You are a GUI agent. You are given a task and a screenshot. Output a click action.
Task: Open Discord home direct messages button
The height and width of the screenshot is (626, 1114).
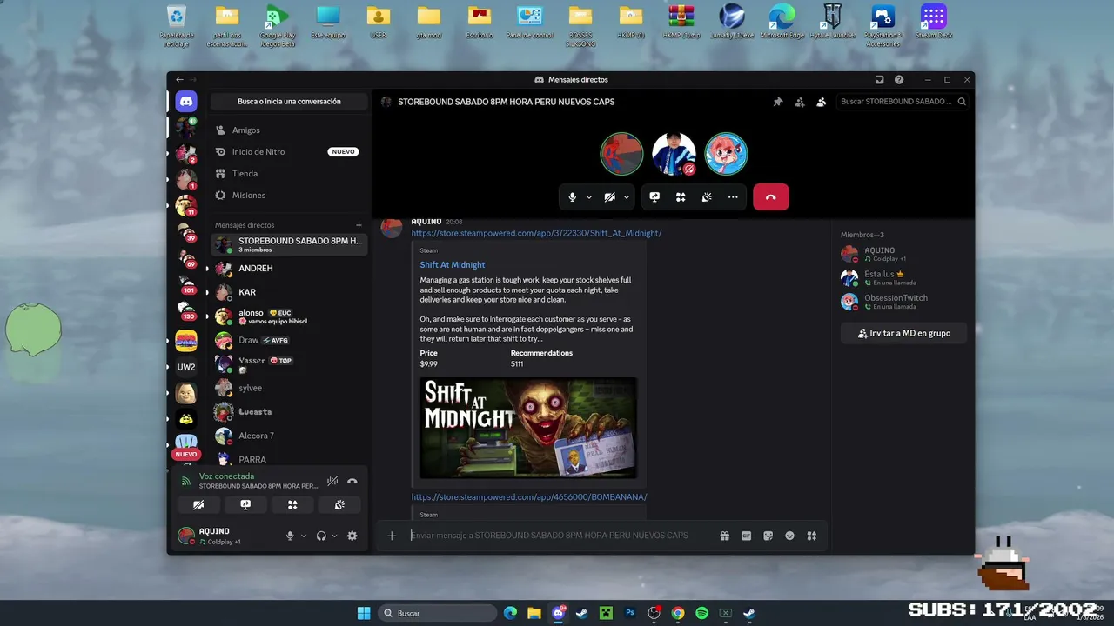(x=186, y=101)
